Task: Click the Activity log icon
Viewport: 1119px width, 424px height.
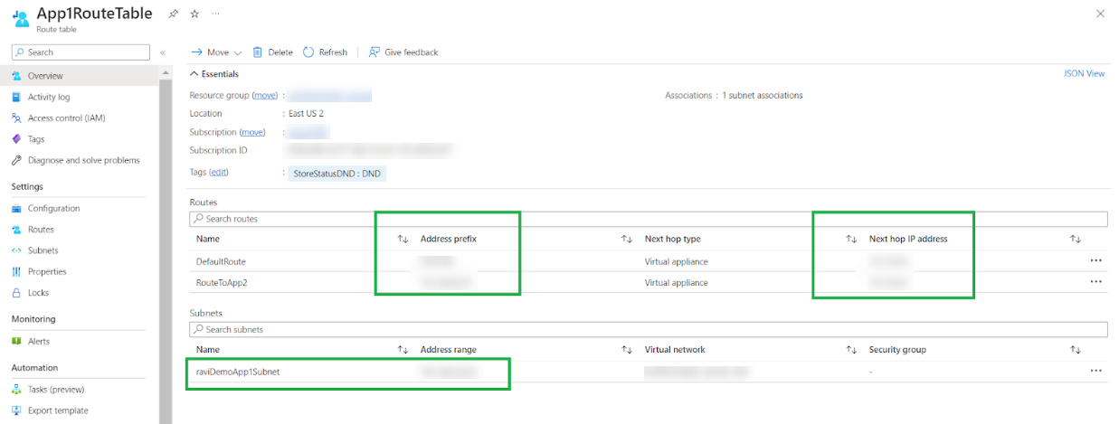Action: (x=16, y=97)
